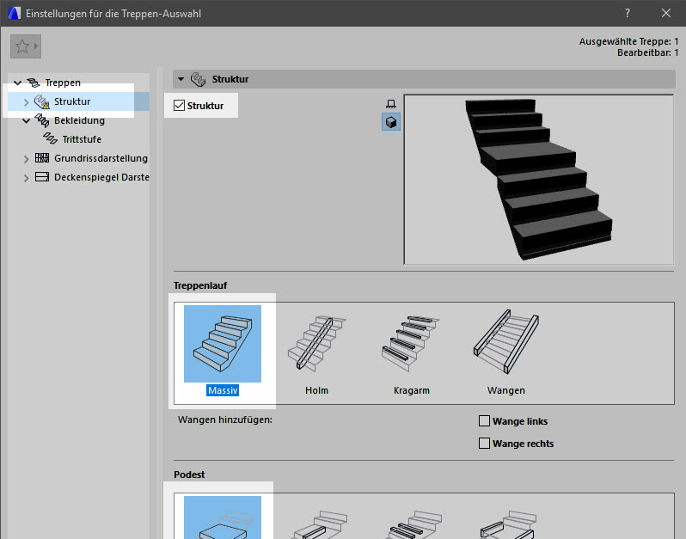Choose the beam-supported Podest landing icon
Image resolution: width=686 pixels, height=539 pixels.
(x=320, y=524)
